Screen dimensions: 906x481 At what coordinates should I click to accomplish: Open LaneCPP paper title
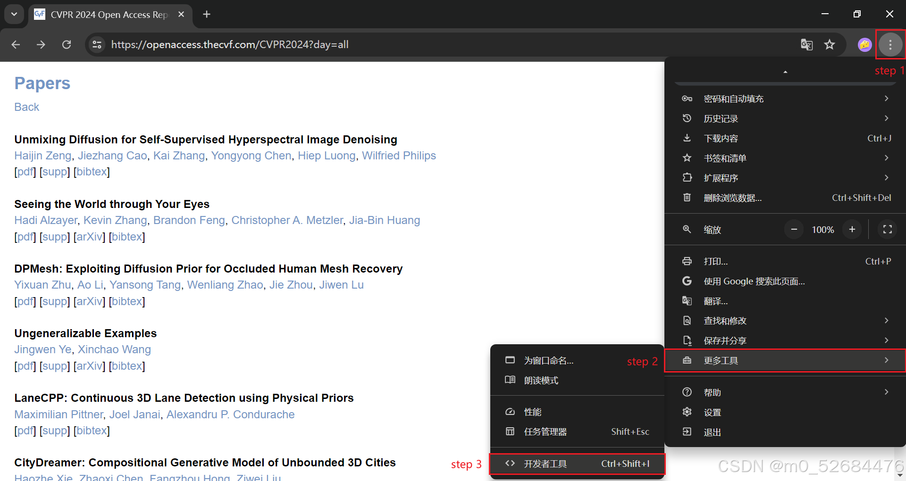click(184, 398)
